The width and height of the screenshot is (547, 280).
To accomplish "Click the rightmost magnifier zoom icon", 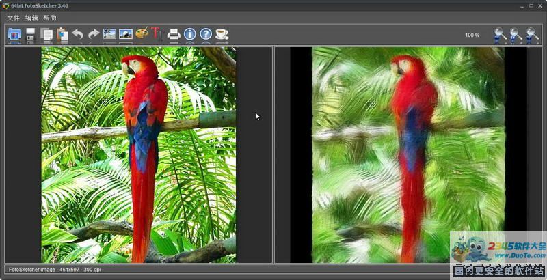I will pos(532,35).
